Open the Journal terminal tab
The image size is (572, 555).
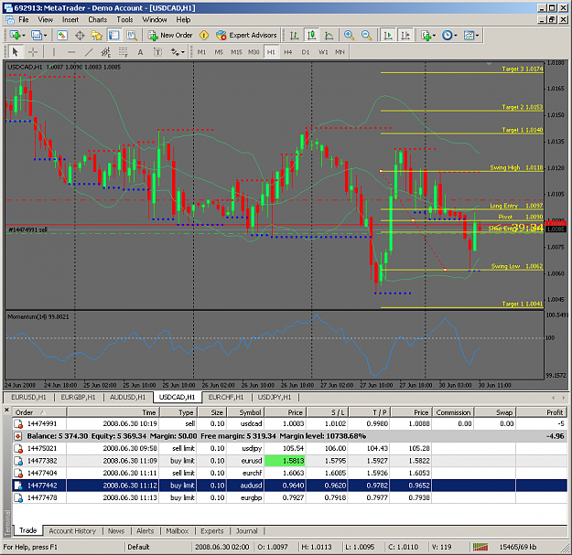pyautogui.click(x=246, y=531)
